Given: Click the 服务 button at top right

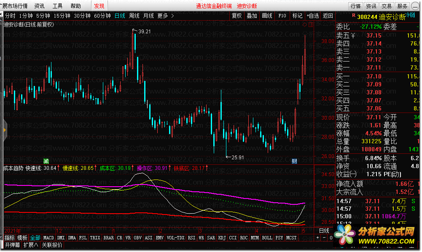Looking at the screenshot, I should click(402, 6).
